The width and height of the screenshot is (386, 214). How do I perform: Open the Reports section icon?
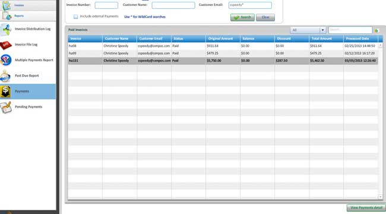(x=7, y=16)
